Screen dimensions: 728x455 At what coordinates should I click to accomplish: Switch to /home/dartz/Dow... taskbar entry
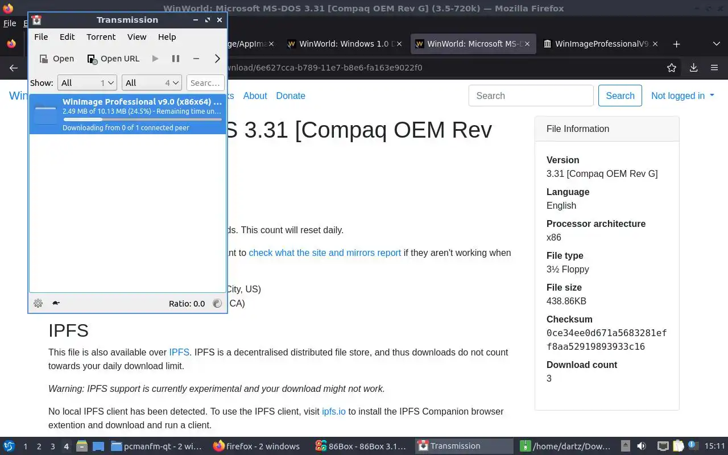click(x=566, y=446)
